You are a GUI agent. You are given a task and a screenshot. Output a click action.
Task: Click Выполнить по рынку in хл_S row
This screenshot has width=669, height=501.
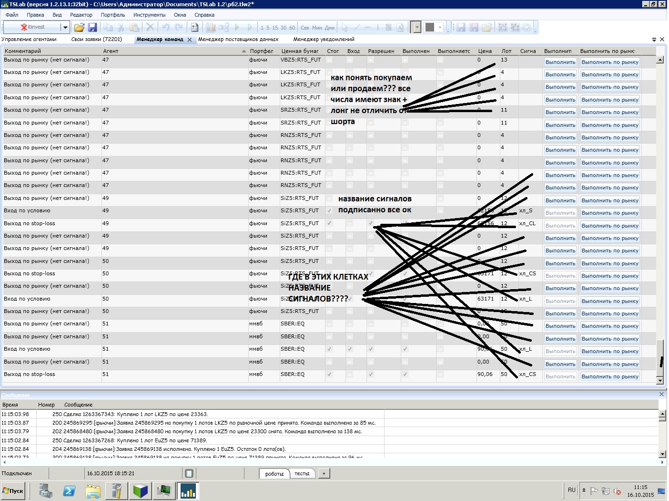pos(610,213)
